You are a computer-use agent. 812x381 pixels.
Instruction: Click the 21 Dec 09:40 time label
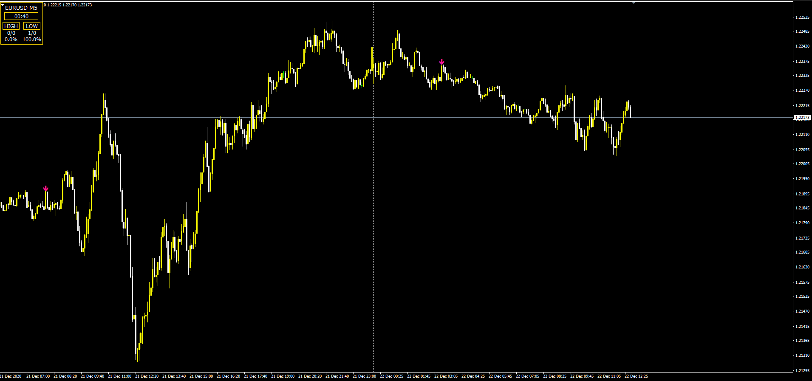coord(93,376)
